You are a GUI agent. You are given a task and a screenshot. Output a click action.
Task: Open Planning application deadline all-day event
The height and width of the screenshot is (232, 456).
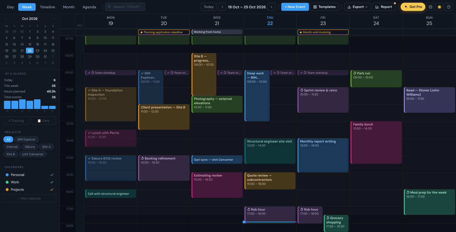click(164, 32)
